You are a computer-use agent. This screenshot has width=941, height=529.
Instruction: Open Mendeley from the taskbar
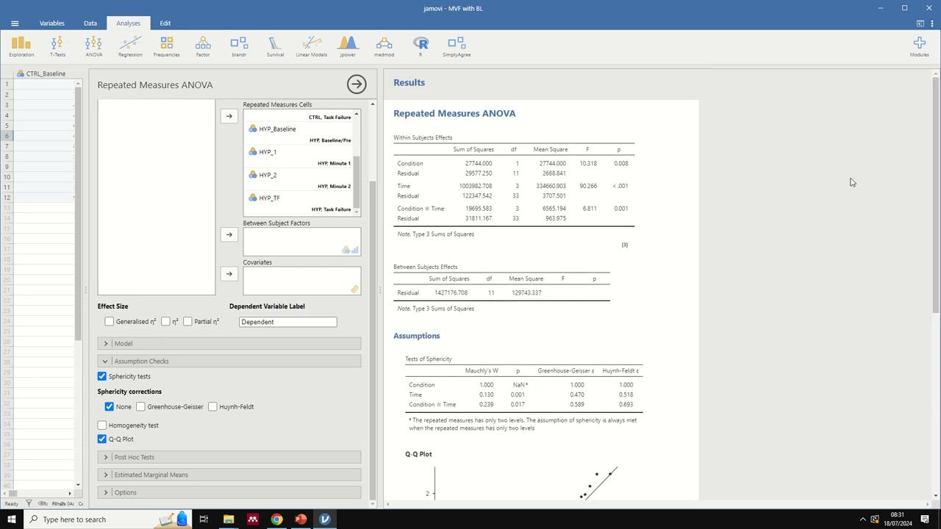[x=253, y=519]
